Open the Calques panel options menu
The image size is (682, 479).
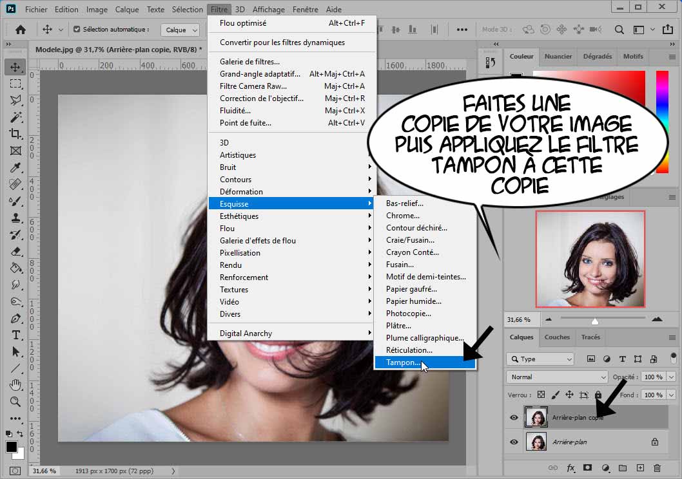[672, 337]
